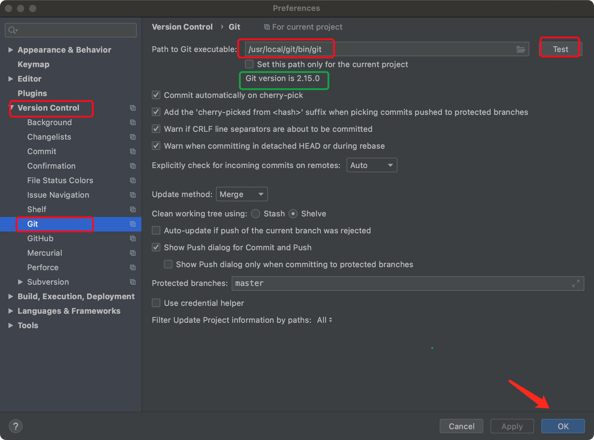Open Issue Navigation settings page
Viewport: 594px width, 440px height.
[58, 195]
